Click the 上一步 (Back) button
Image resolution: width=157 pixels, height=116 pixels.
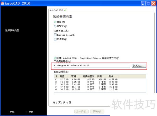81,112
